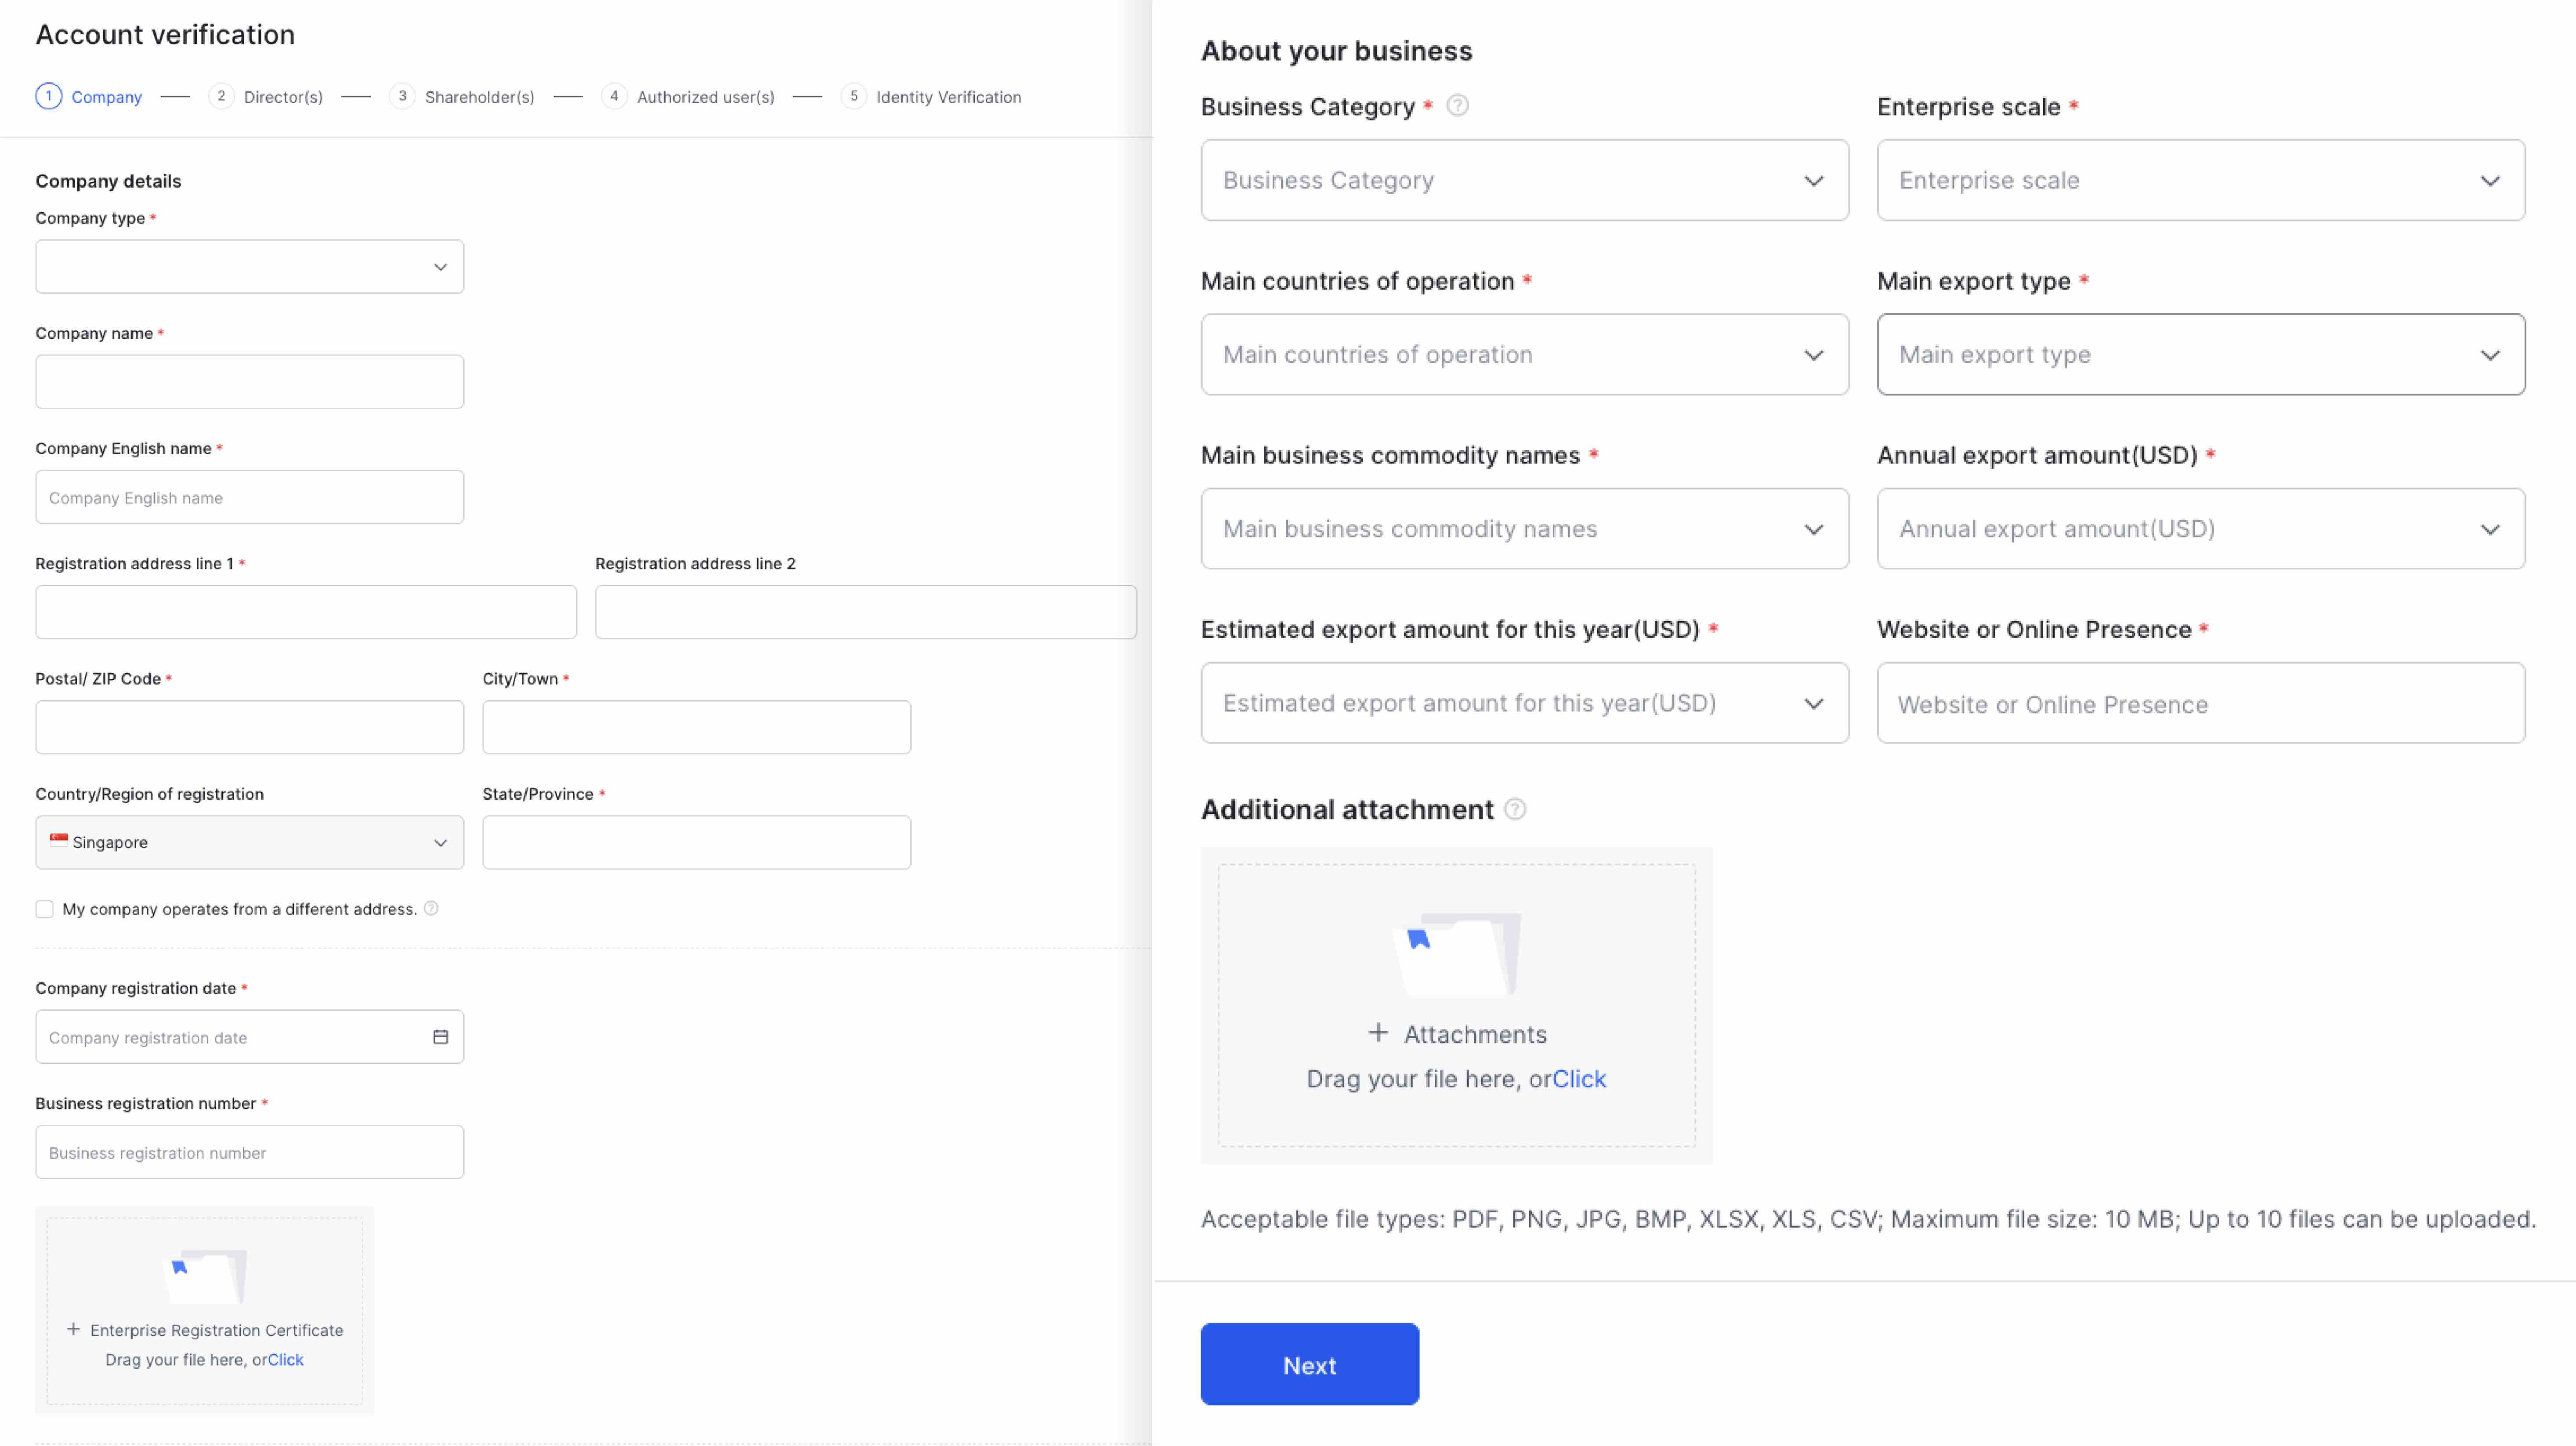Click the Additional attachment help icon

coord(1515,809)
